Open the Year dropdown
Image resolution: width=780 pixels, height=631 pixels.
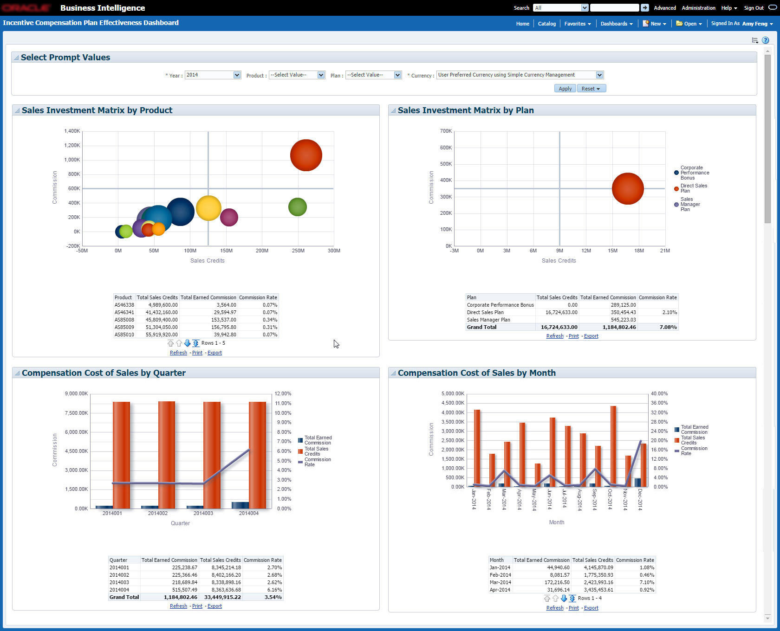pos(237,75)
